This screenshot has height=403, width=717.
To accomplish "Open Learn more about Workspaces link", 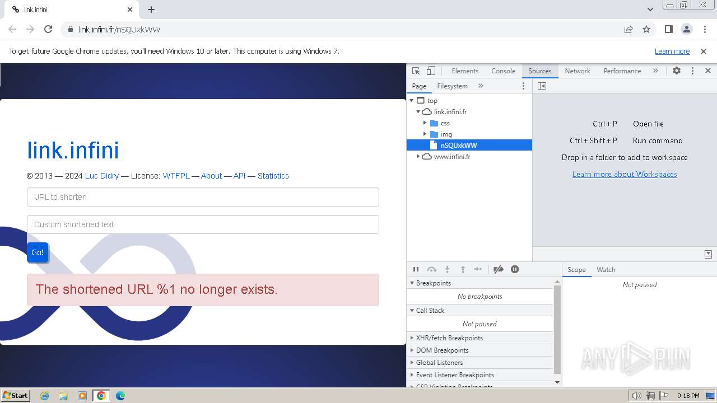I will 625,174.
